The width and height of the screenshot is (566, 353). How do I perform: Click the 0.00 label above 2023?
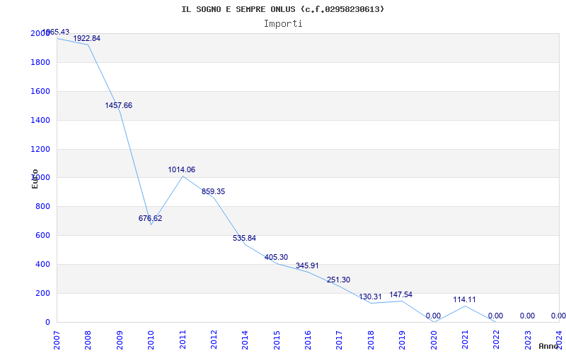point(527,316)
